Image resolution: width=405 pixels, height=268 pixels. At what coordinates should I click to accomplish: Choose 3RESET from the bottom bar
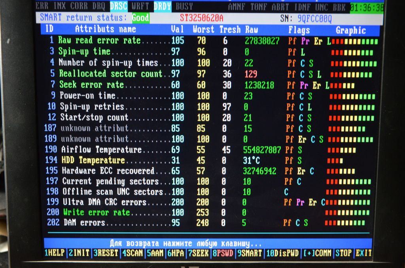(x=105, y=253)
